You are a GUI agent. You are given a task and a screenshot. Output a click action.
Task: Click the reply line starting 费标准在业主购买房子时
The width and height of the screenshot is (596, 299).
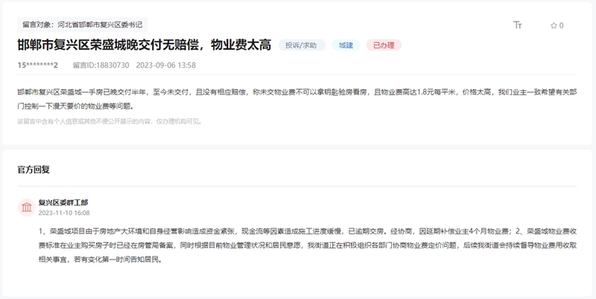coord(308,245)
